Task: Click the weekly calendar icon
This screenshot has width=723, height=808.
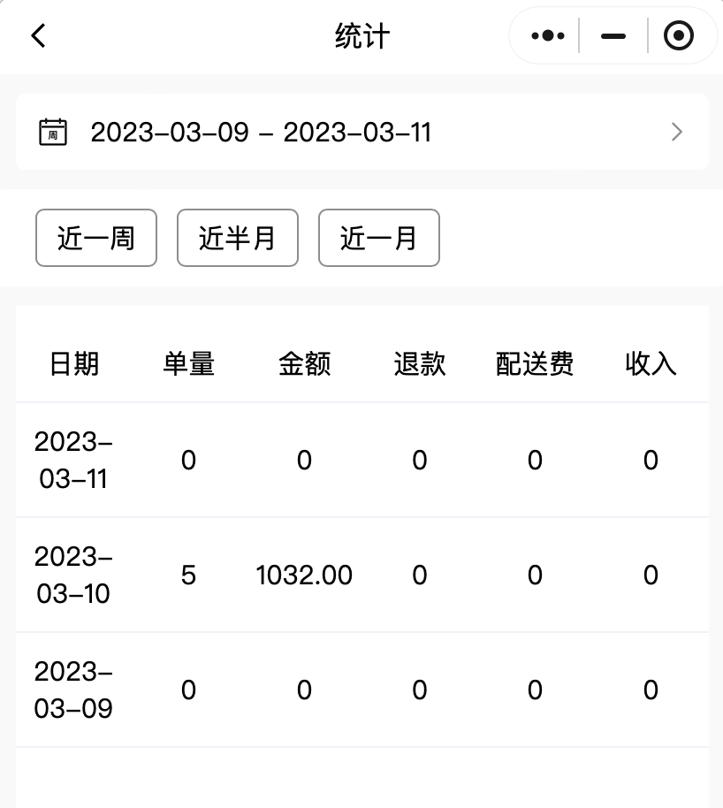Action: pos(53,132)
